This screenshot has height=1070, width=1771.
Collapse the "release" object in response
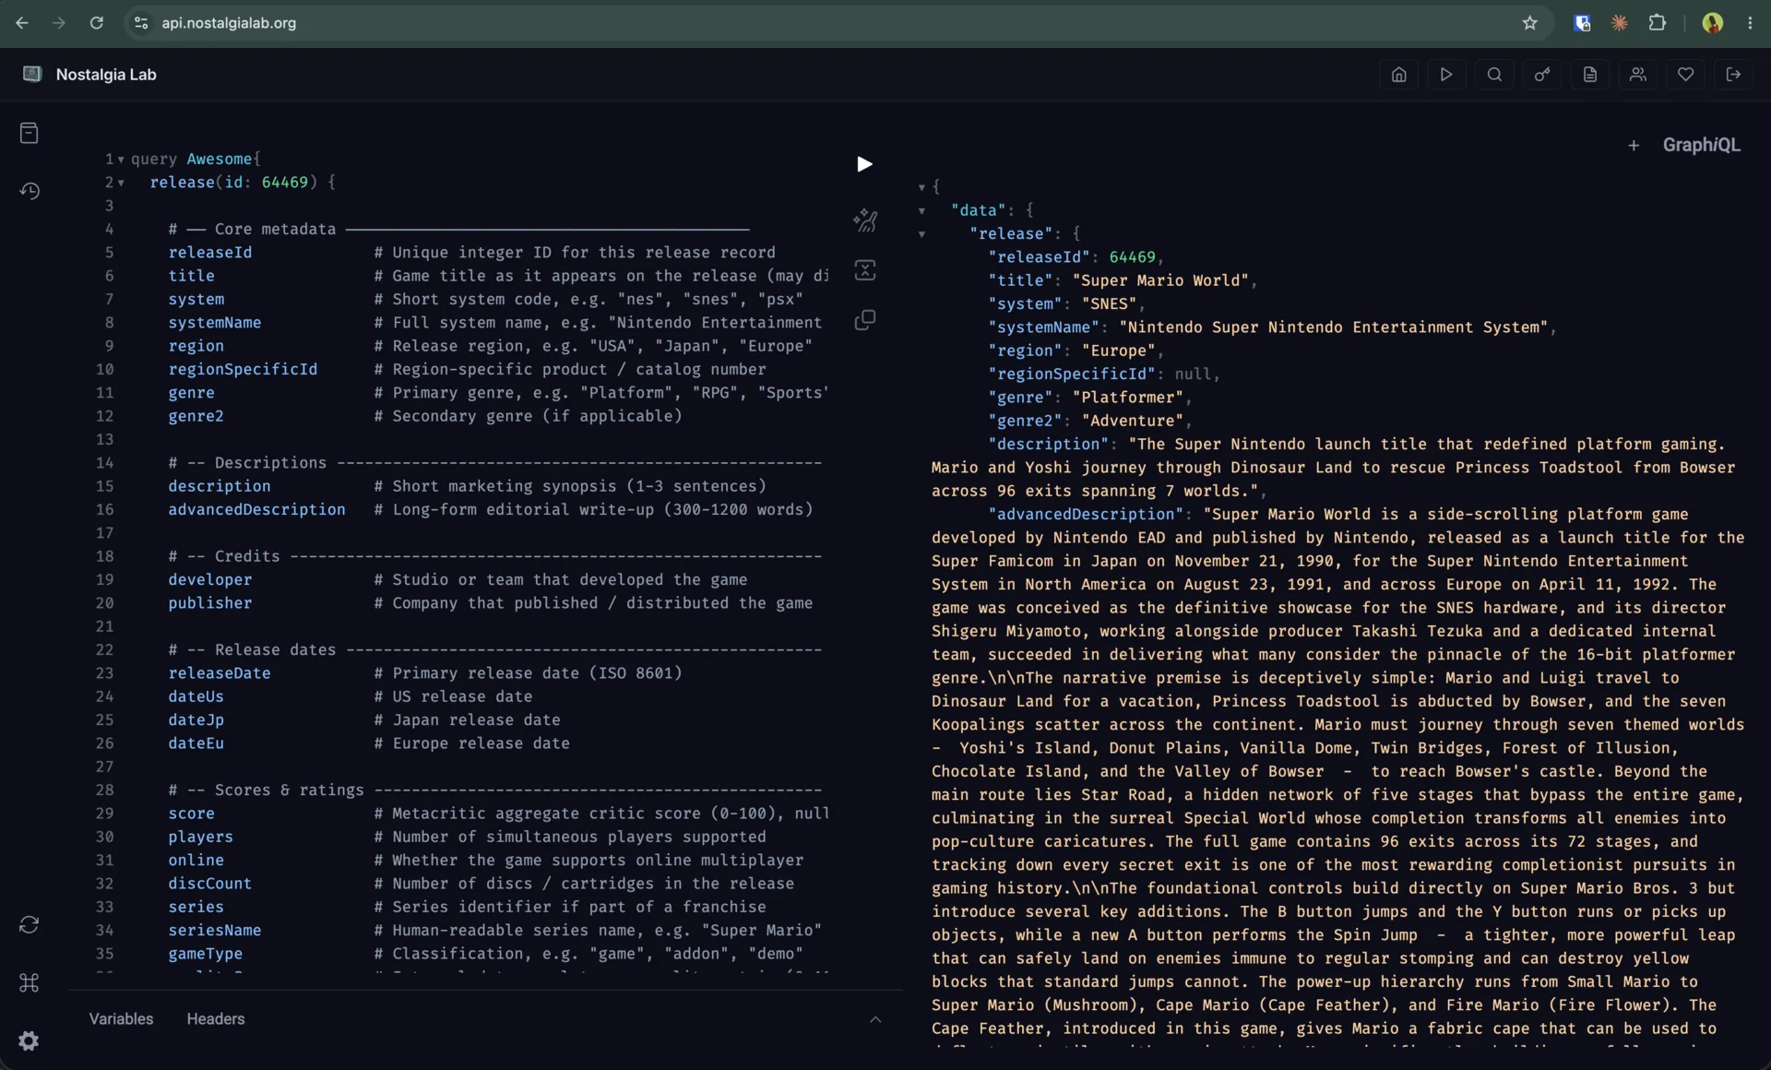[x=921, y=234]
